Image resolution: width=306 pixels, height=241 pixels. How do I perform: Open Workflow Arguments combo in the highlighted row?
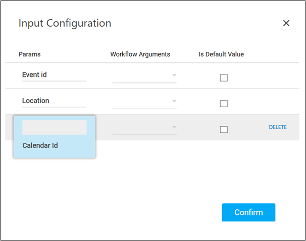coord(144,128)
